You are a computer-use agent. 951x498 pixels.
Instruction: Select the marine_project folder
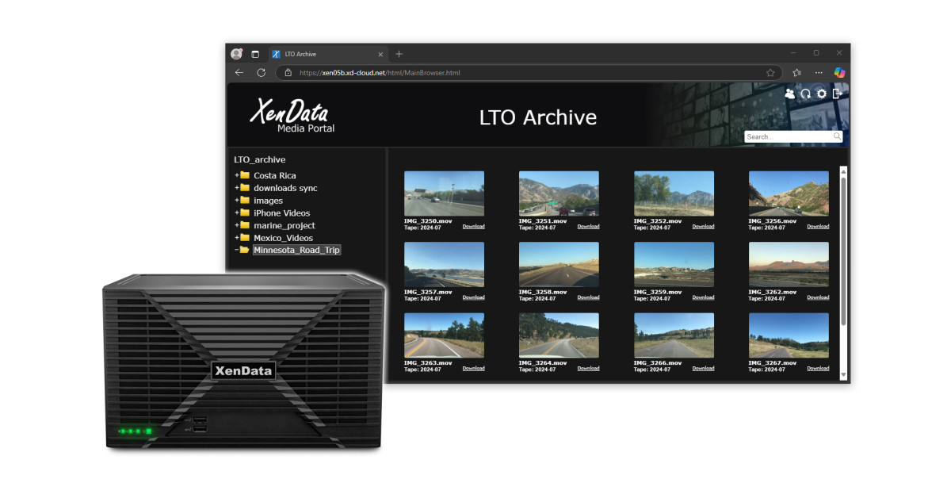(284, 226)
